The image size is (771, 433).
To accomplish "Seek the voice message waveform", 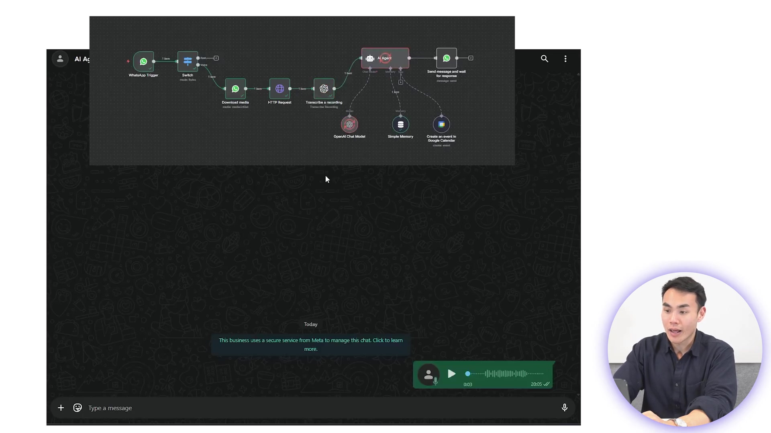I will [506, 374].
